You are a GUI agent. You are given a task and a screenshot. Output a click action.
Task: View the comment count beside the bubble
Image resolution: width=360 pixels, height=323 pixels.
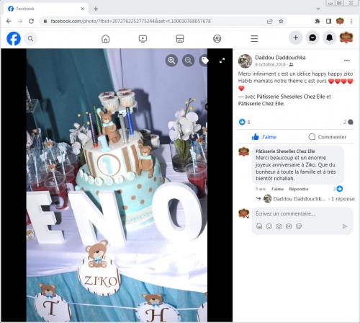point(348,122)
